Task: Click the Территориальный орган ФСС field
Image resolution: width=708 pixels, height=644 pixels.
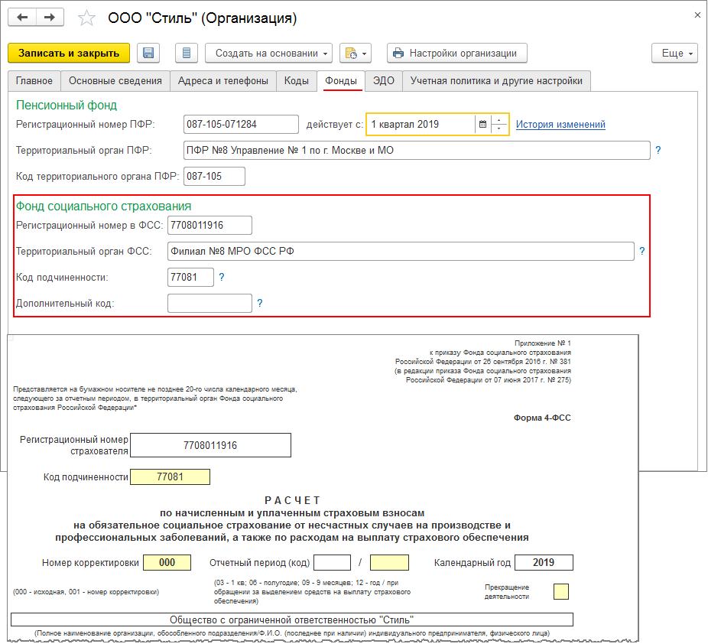Action: pos(401,251)
